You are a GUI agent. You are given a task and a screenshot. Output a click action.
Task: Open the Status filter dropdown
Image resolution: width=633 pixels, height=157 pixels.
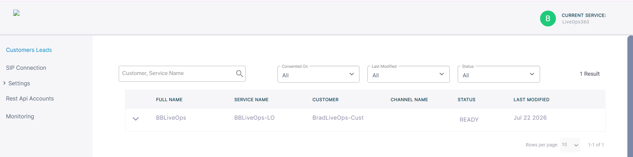(x=499, y=74)
